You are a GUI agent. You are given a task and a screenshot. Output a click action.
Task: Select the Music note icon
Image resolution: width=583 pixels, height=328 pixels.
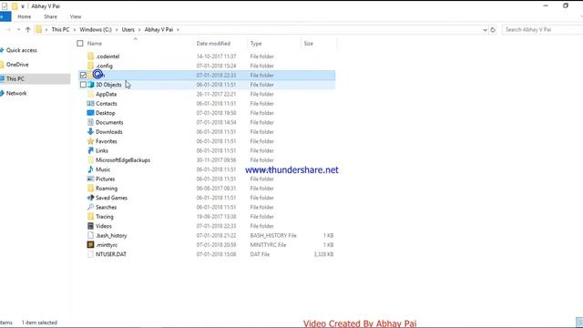click(x=90, y=169)
